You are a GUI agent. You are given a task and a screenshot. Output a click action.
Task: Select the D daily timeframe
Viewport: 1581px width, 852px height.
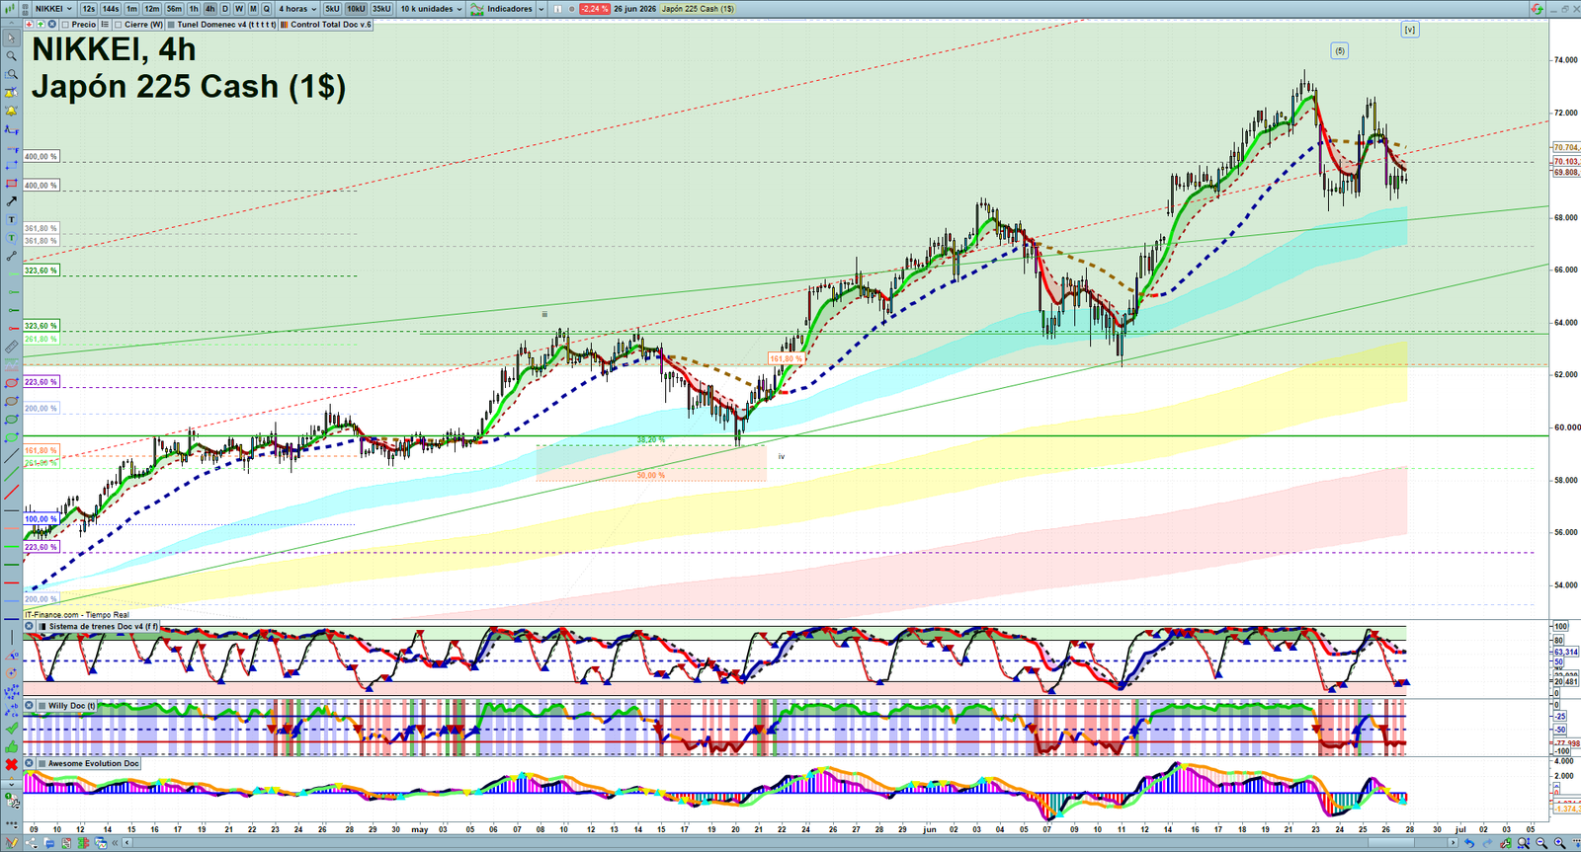coord(225,9)
